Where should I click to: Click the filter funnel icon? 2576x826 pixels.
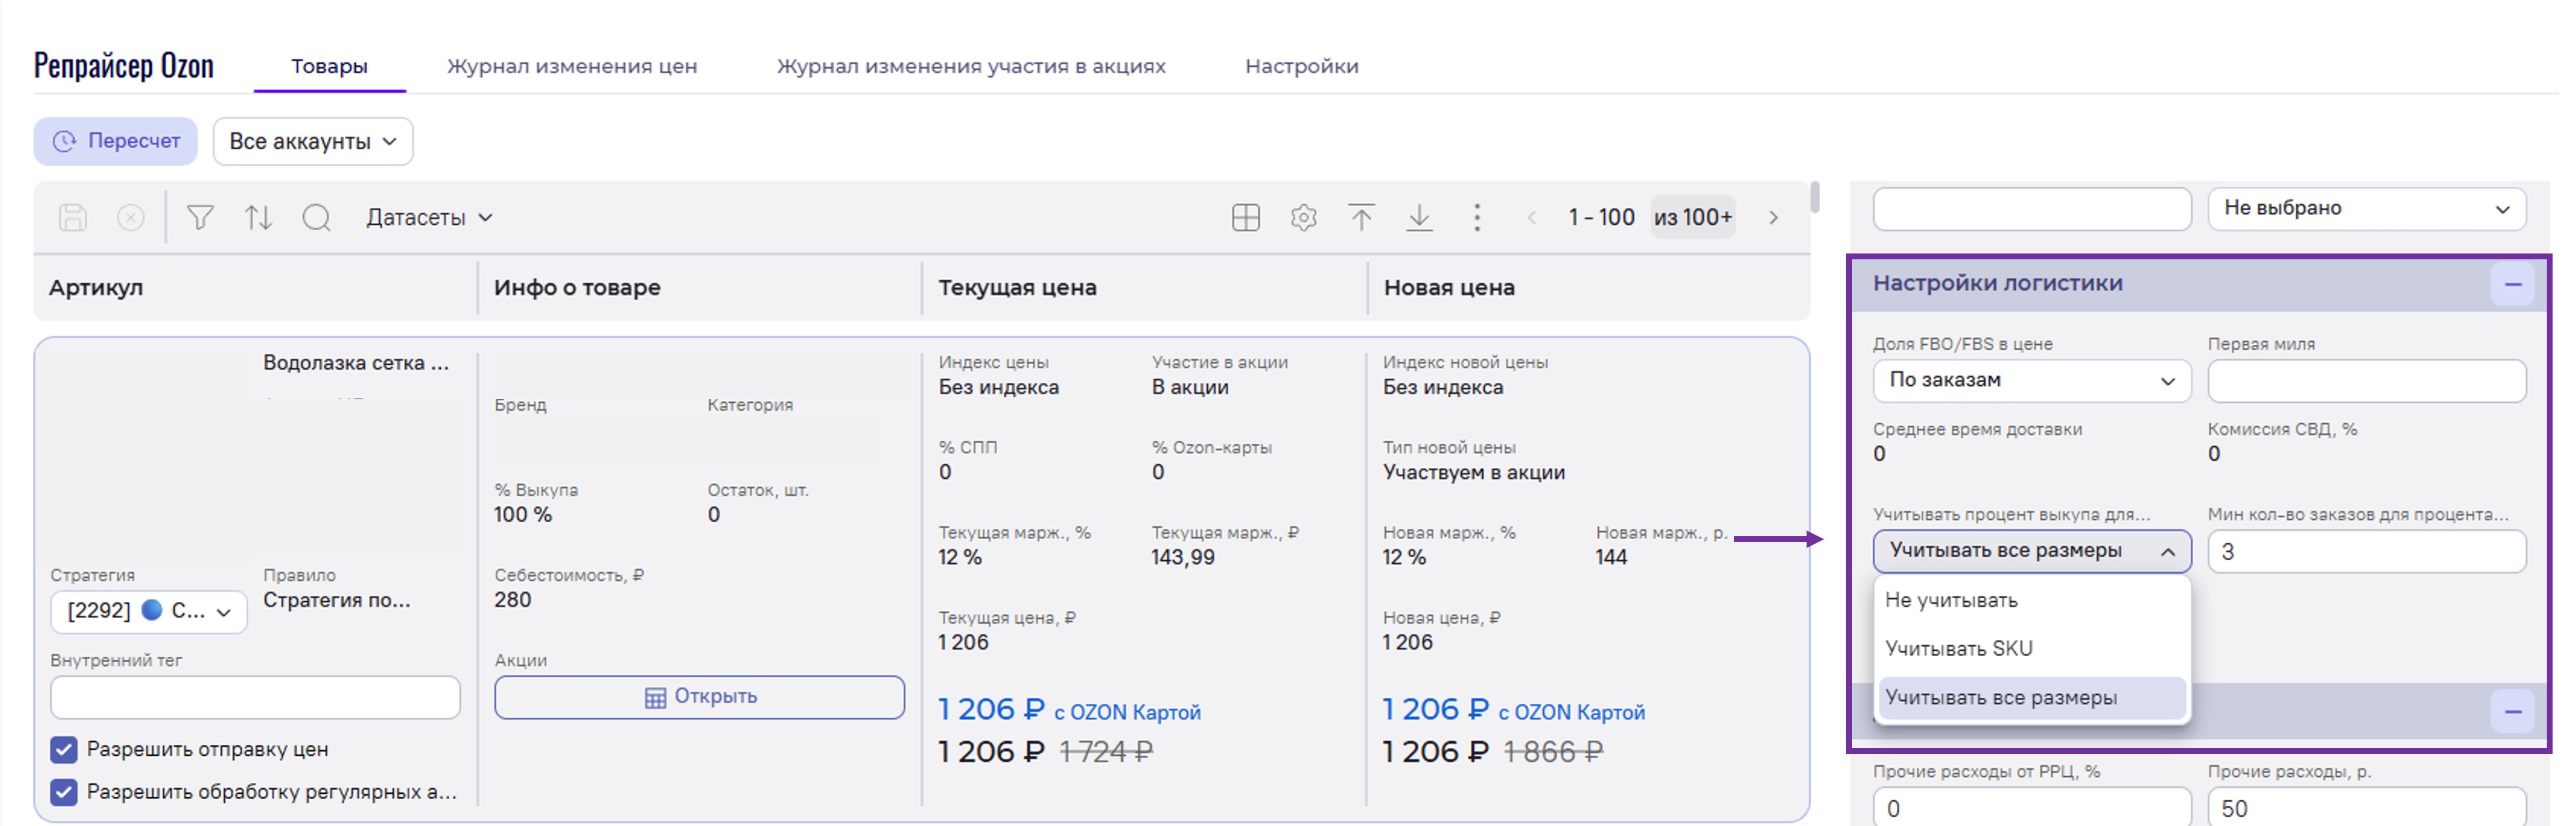200,217
